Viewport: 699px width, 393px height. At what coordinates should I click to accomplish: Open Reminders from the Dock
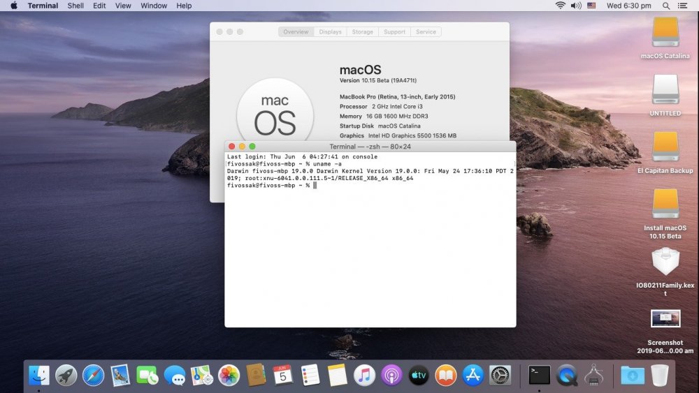(310, 375)
